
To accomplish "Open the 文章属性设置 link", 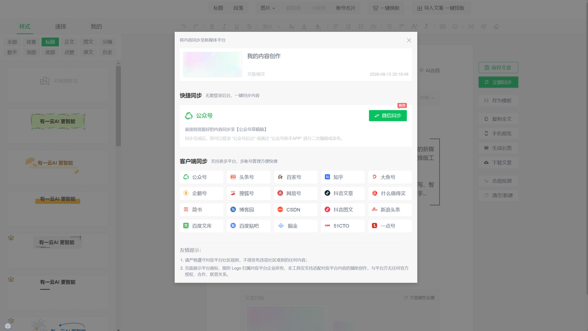I will (x=419, y=298).
